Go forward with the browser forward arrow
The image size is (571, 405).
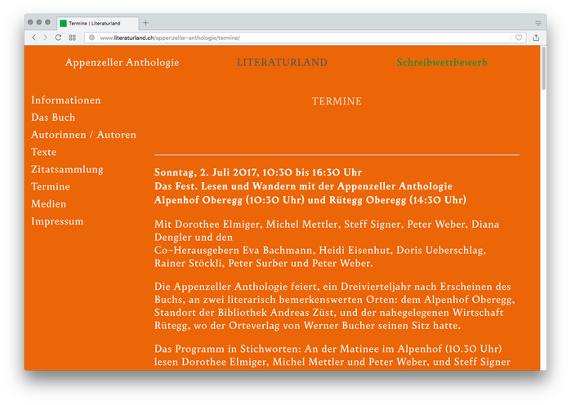tap(45, 38)
